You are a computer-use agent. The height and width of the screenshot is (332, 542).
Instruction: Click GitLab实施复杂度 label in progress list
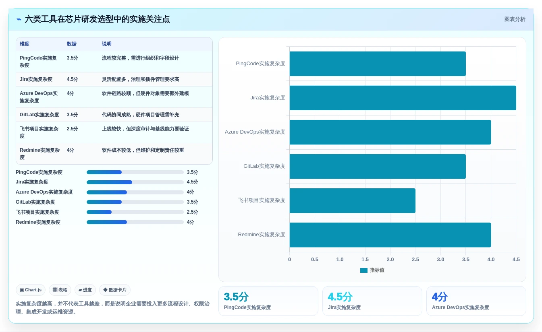(35, 202)
